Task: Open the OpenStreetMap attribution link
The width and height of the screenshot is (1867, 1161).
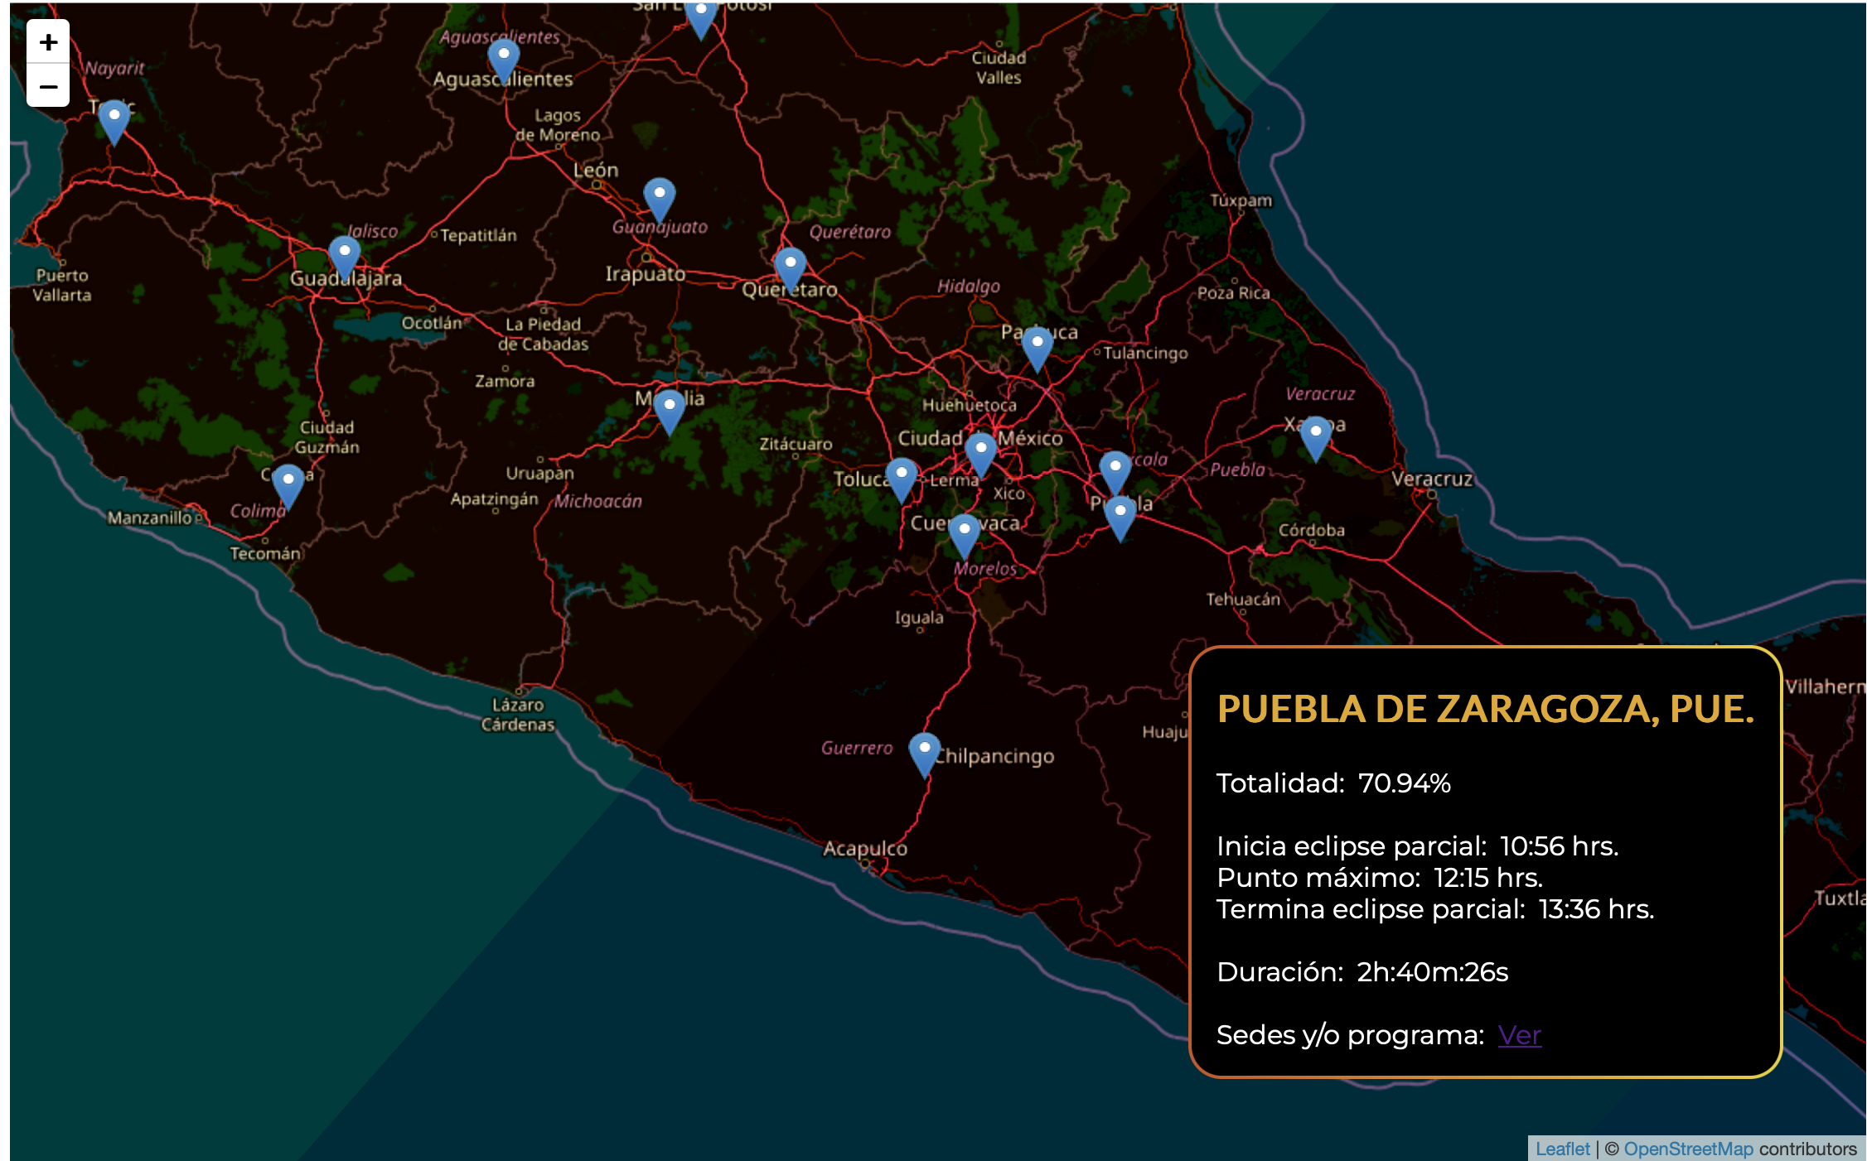Action: click(1688, 1149)
